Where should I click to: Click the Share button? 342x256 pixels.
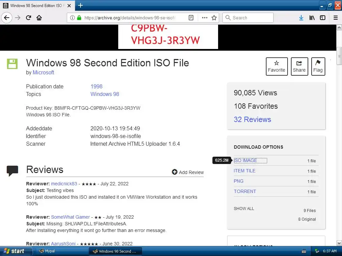(x=299, y=66)
